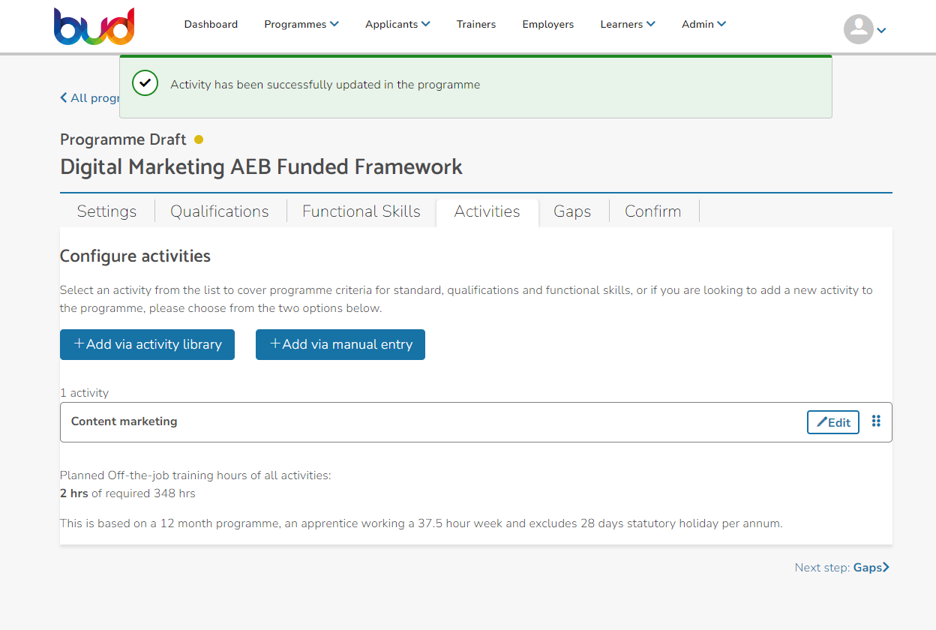Open the chevron beside the profile avatar
Image resolution: width=936 pixels, height=630 pixels.
pyautogui.click(x=881, y=31)
